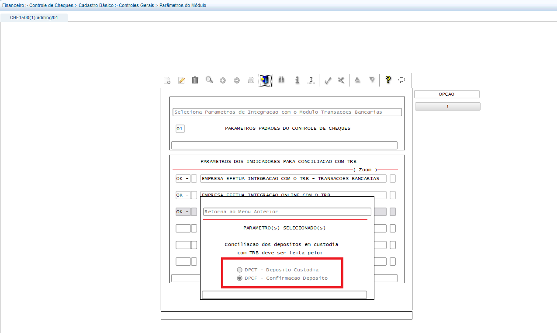Click the OK - field of TRANSACOES BANCARIAS row

(183, 178)
